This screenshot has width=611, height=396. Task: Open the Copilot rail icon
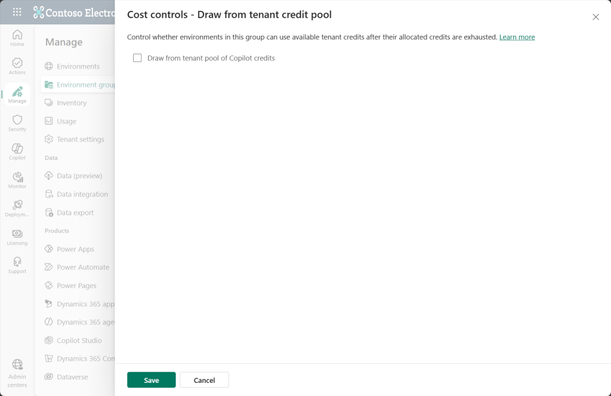tap(17, 151)
